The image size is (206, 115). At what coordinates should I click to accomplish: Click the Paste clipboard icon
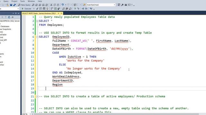coord(58,5)
